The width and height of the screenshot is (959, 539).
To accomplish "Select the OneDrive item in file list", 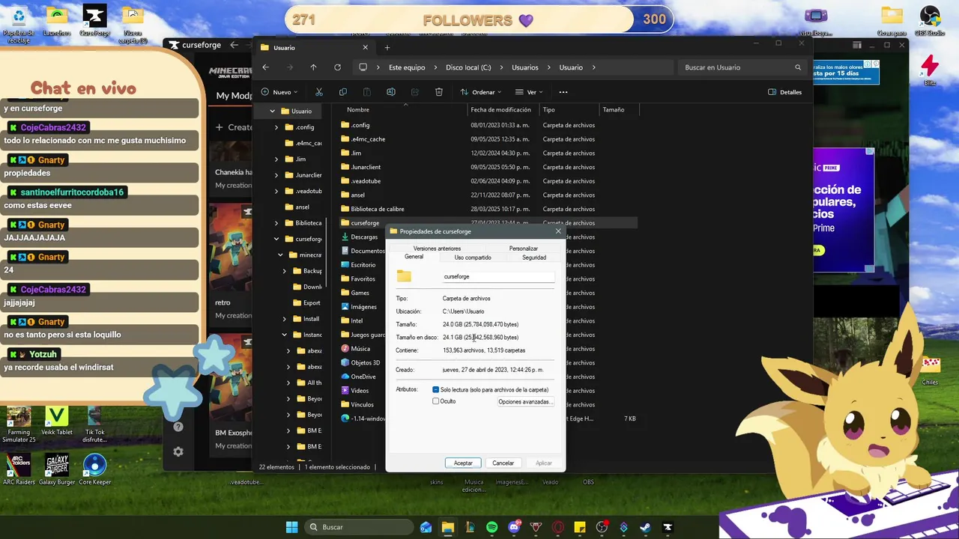I will [363, 377].
